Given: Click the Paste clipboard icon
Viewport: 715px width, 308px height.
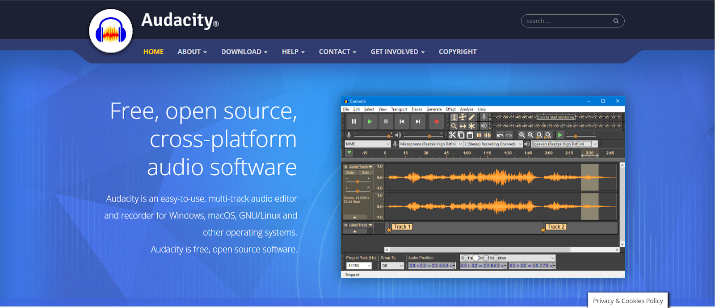Looking at the screenshot, I should tap(470, 135).
